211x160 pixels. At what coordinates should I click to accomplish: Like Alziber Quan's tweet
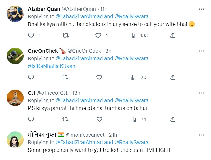click(x=98, y=35)
